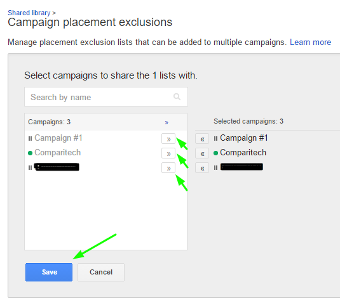Select Campaign #1 in the available campaigns list
This screenshot has width=340, height=303.
(x=58, y=138)
